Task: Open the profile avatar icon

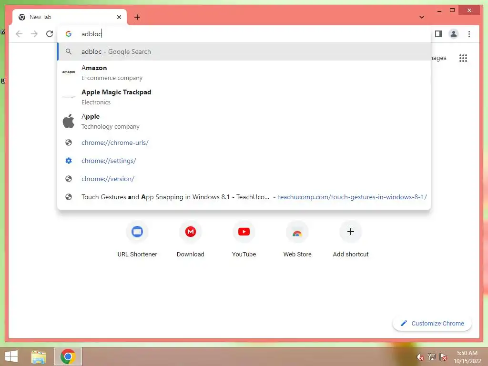Action: click(454, 34)
